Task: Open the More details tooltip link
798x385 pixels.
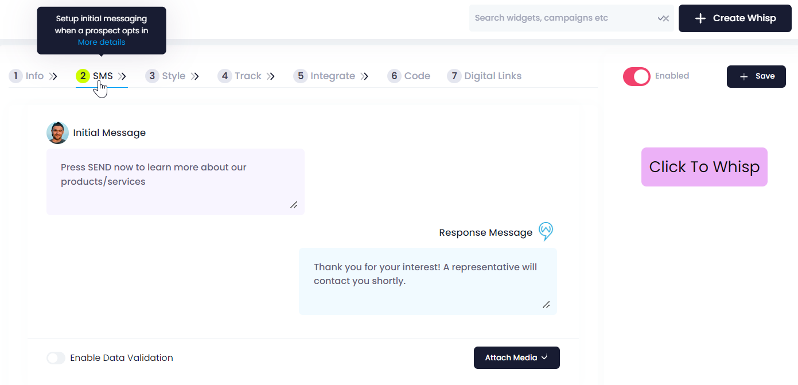Action: click(x=102, y=42)
